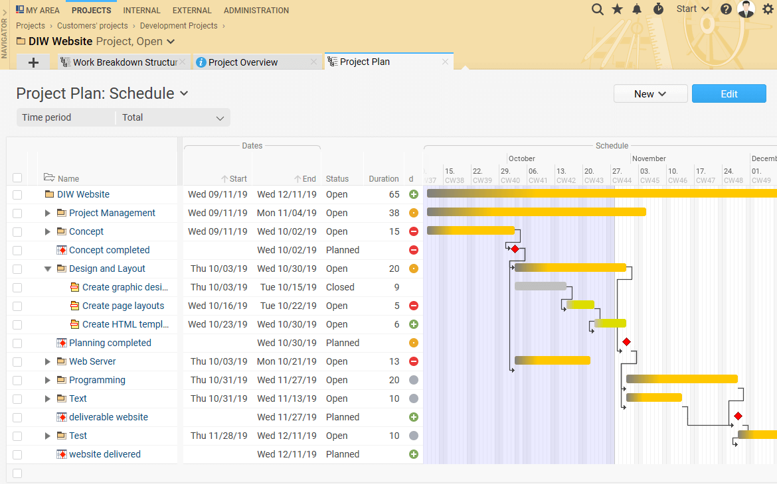Viewport: 777px width, 484px height.
Task: Open the stopwatch time tracking icon
Action: [x=658, y=9]
